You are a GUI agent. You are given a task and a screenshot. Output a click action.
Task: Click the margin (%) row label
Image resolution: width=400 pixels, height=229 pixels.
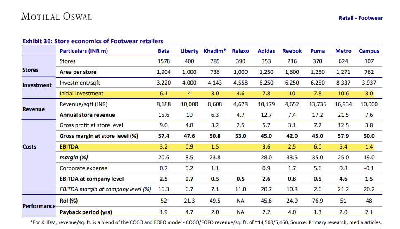tap(74, 158)
